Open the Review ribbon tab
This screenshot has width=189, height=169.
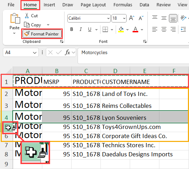point(164,5)
